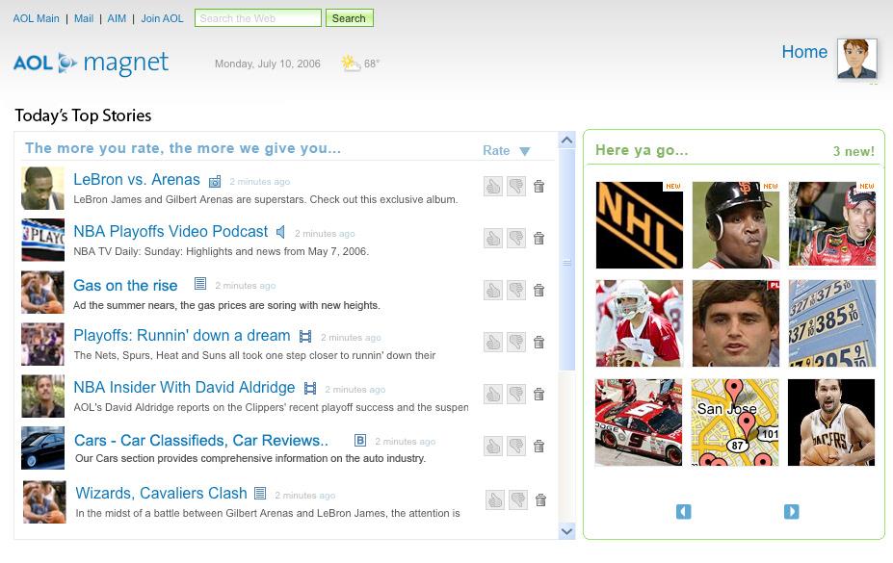Click the AOL magnet logo
Image resolution: width=893 pixels, height=563 pixels.
click(x=92, y=63)
